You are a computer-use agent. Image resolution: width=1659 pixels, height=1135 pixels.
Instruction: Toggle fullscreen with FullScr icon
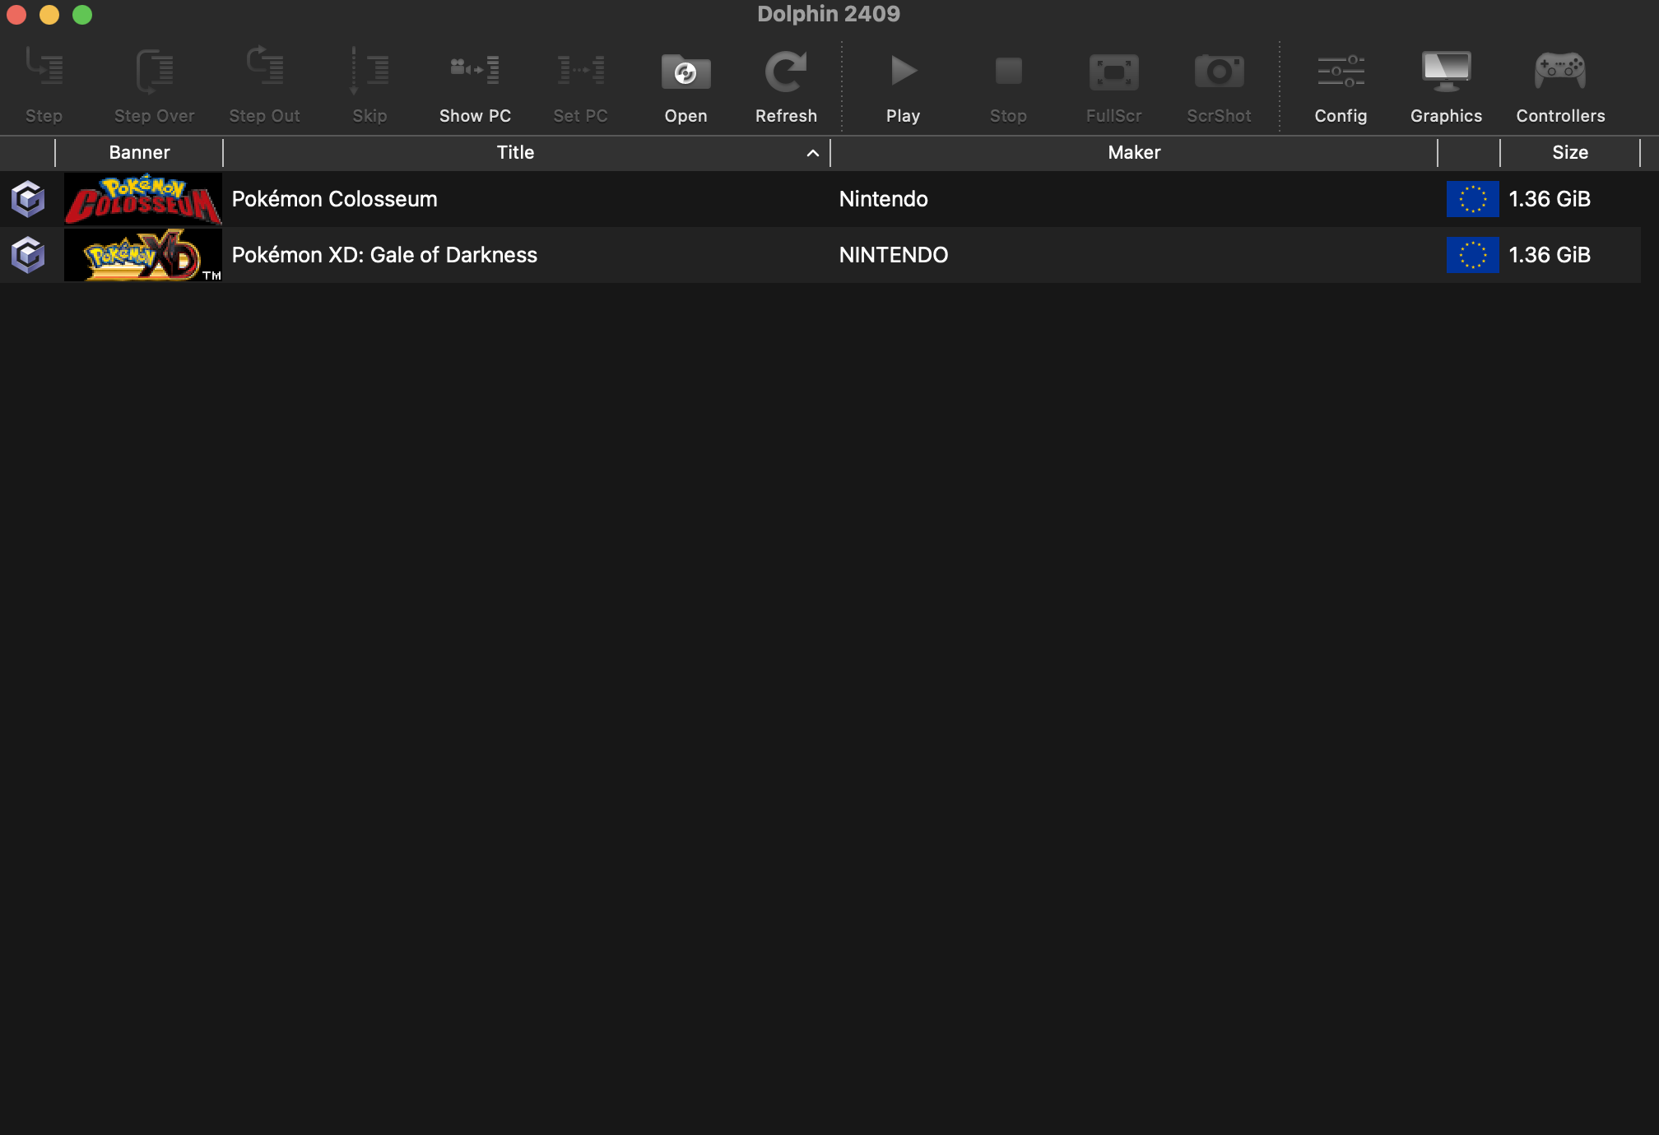click(1113, 72)
